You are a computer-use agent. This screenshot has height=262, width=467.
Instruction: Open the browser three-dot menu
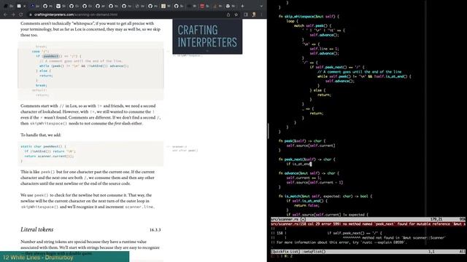[x=261, y=15]
